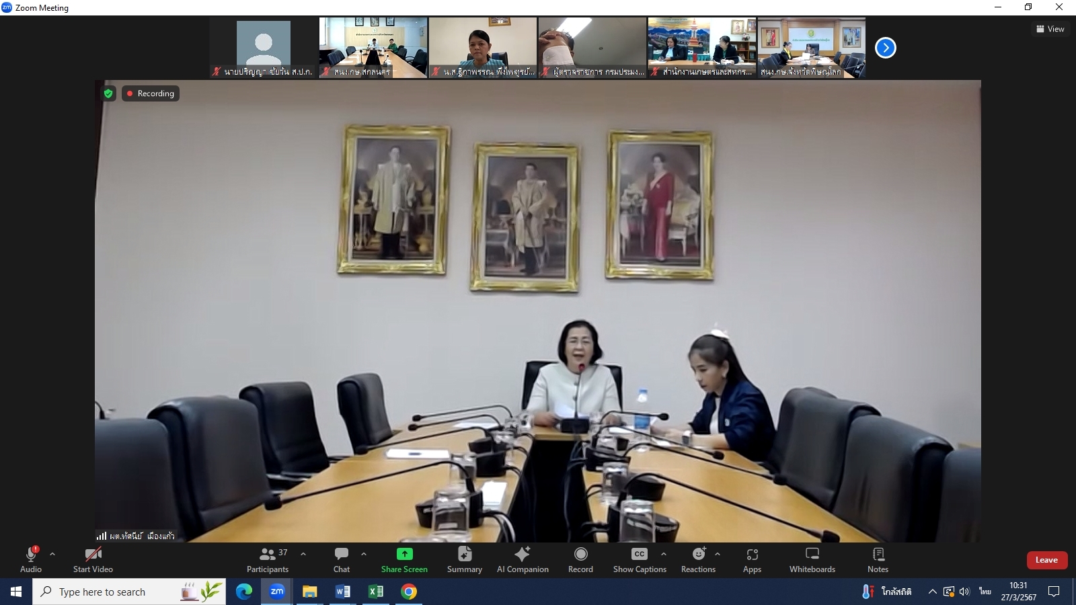The image size is (1076, 605).
Task: Enable Show Captions
Action: point(640,560)
